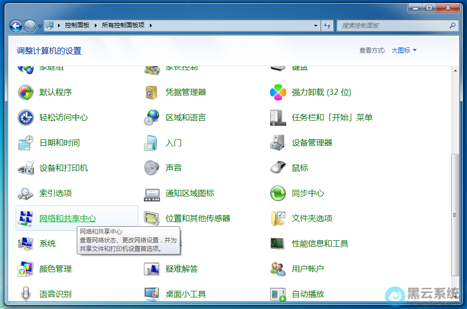Image resolution: width=467 pixels, height=309 pixels.
Task: Click the address bar refresh button
Action: pyautogui.click(x=327, y=25)
